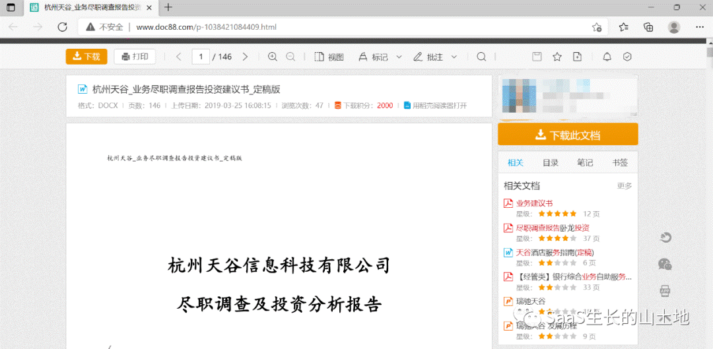Click the tab actions icon at top-left
This screenshot has height=349, width=713.
tap(11, 7)
